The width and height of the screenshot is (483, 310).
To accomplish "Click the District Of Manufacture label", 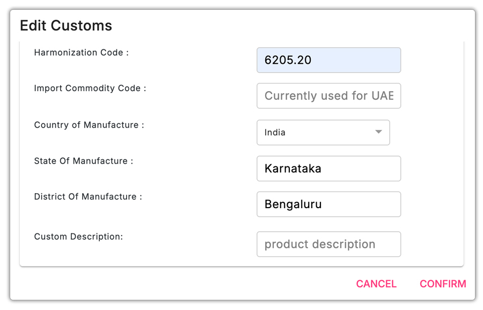I will 87,196.
